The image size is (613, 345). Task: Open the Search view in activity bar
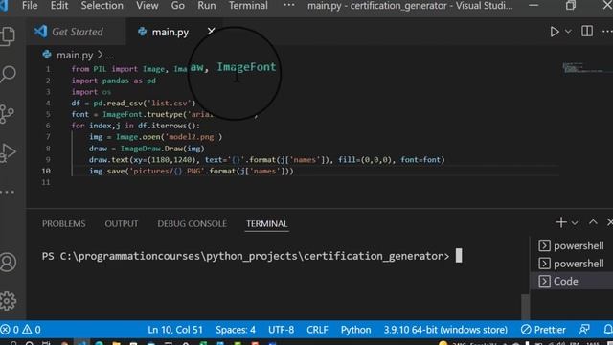[x=8, y=74]
